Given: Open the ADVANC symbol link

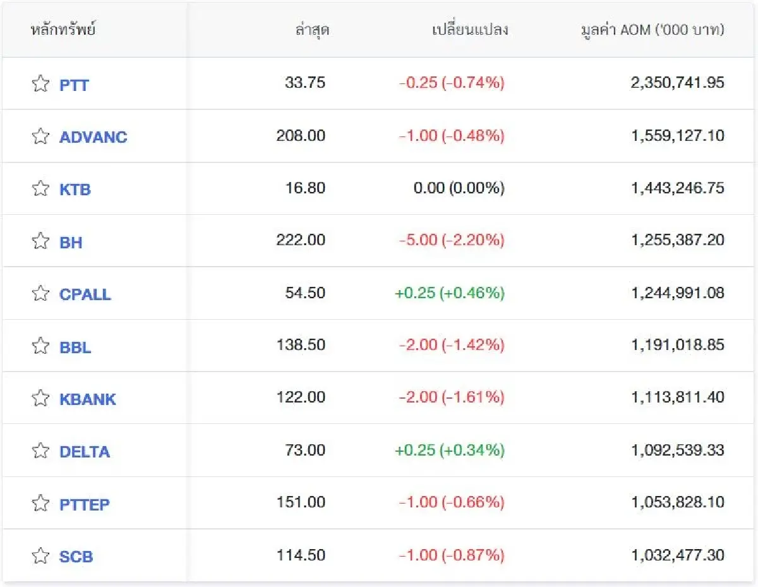Looking at the screenshot, I should pyautogui.click(x=93, y=137).
